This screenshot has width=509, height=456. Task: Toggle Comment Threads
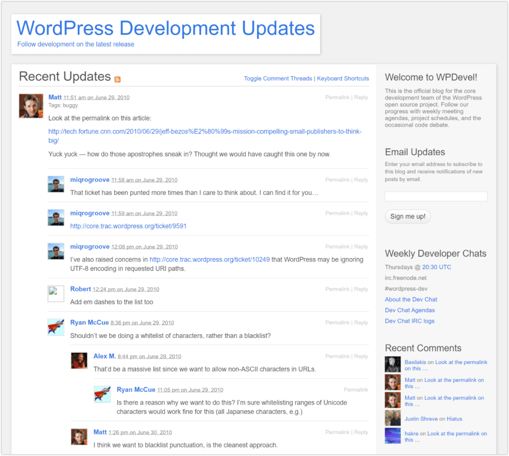278,79
